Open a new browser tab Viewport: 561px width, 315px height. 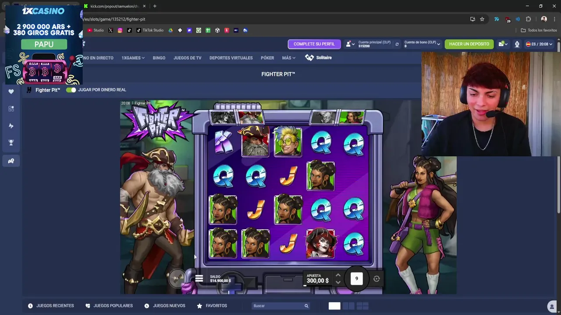pos(155,6)
